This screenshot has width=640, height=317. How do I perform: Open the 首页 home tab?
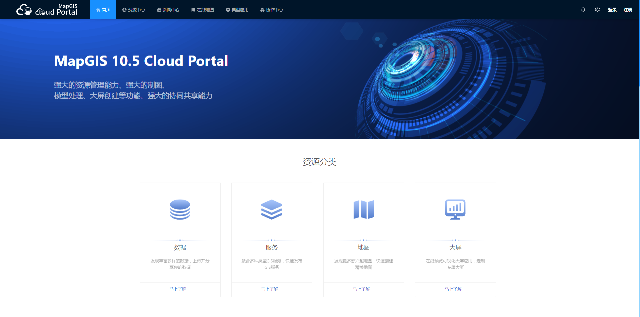[103, 10]
